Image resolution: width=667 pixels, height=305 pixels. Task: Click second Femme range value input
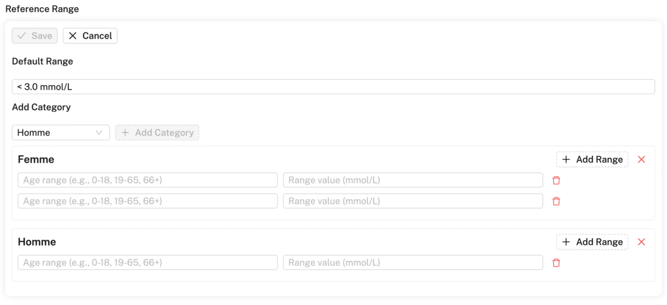[413, 201]
